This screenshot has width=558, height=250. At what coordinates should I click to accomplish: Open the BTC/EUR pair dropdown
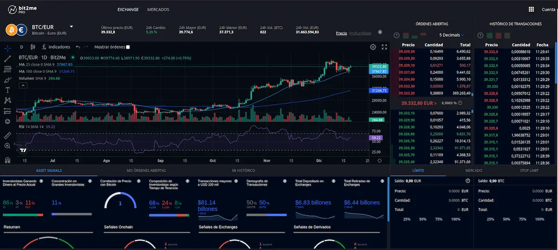point(72,27)
